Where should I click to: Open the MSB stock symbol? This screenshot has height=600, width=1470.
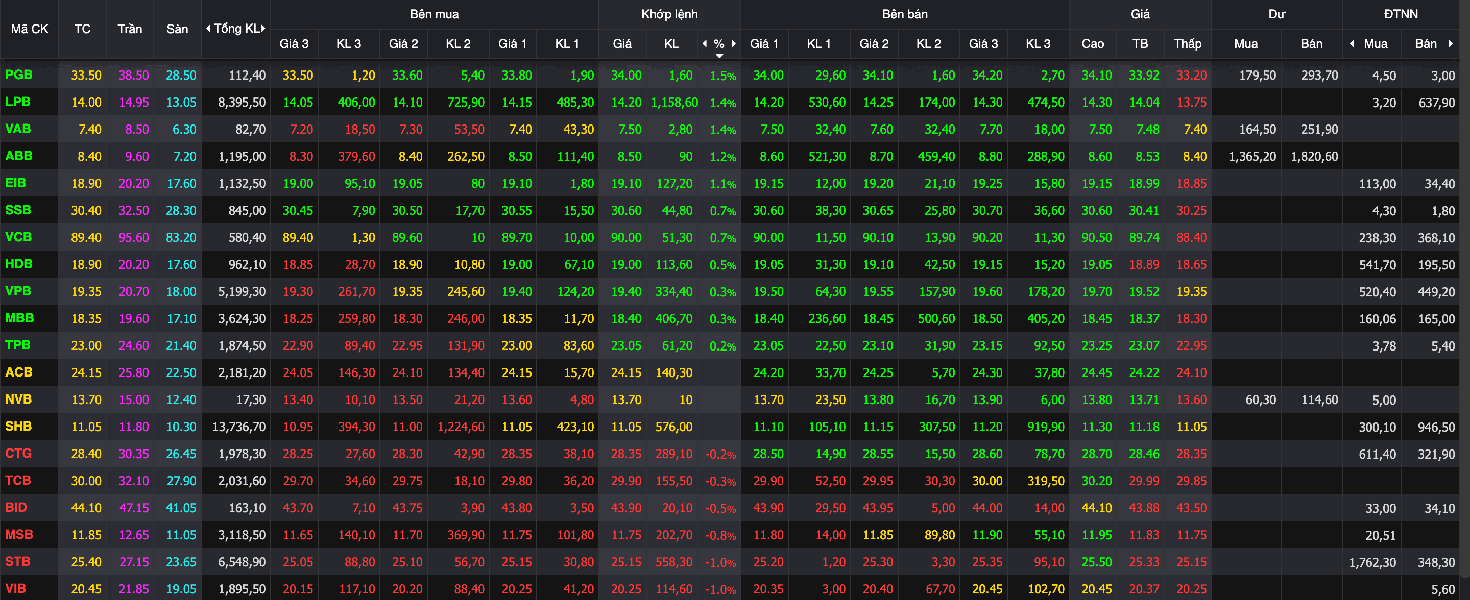(x=19, y=534)
